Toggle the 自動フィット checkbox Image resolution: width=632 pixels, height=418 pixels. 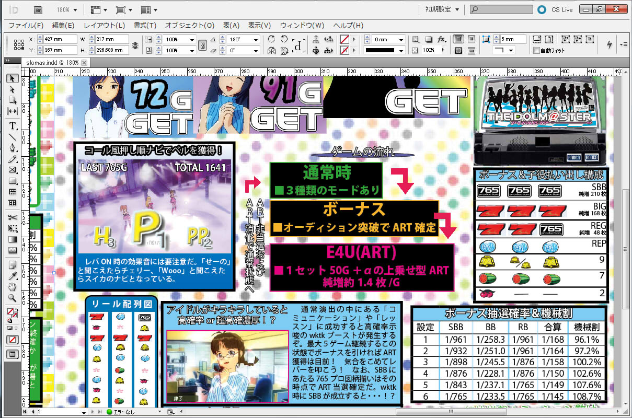pos(536,51)
